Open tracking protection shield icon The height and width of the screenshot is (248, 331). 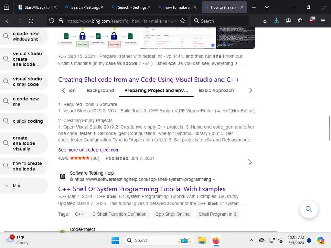click(x=52, y=21)
